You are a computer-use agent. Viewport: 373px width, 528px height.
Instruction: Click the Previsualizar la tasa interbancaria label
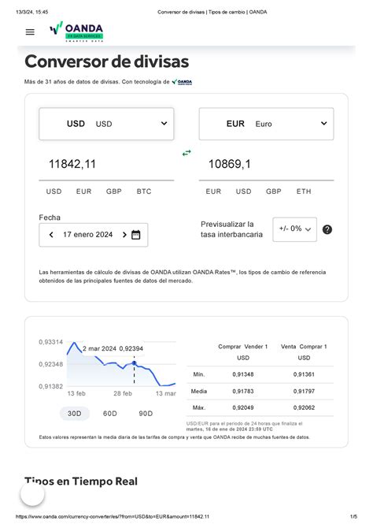[x=231, y=229]
